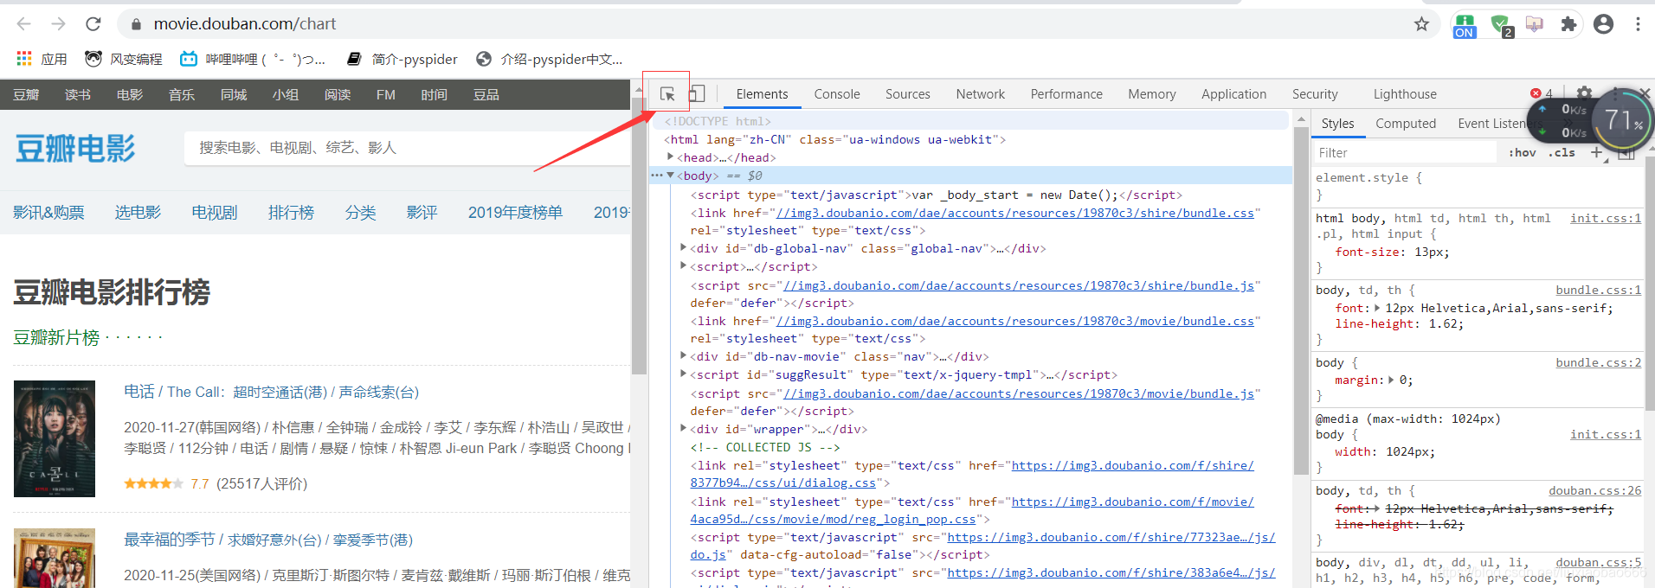Open the 哔哩哔哩 bookmark
Viewport: 1655px width, 588px height.
pos(253,59)
